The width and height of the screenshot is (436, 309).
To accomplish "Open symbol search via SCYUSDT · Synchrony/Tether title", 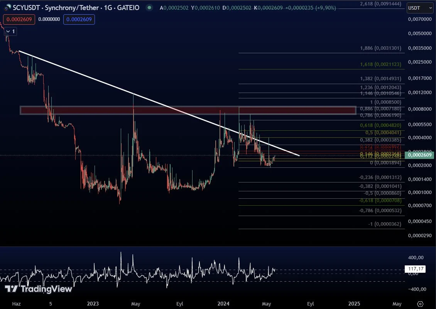I will [76, 7].
